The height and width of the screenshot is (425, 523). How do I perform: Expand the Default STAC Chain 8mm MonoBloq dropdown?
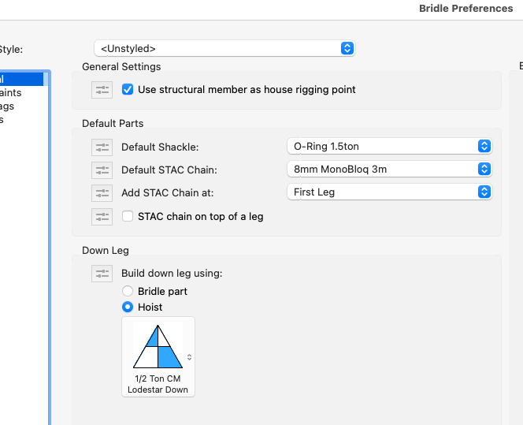(389, 169)
